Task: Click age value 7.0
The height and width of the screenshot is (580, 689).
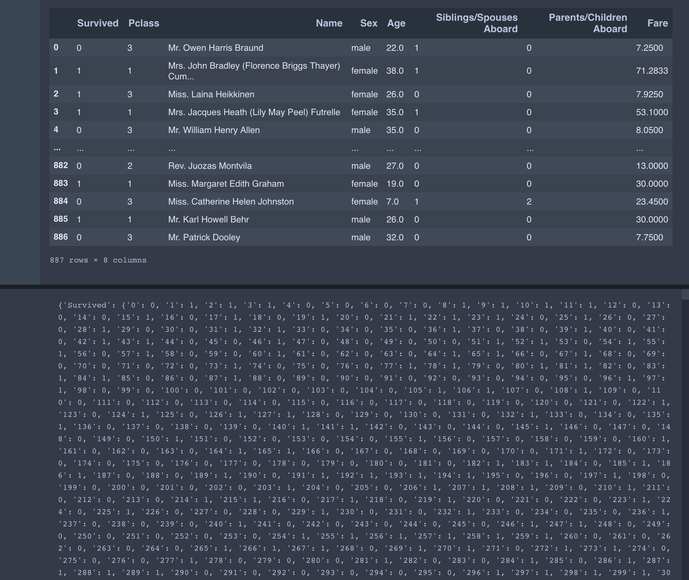Action: [392, 202]
